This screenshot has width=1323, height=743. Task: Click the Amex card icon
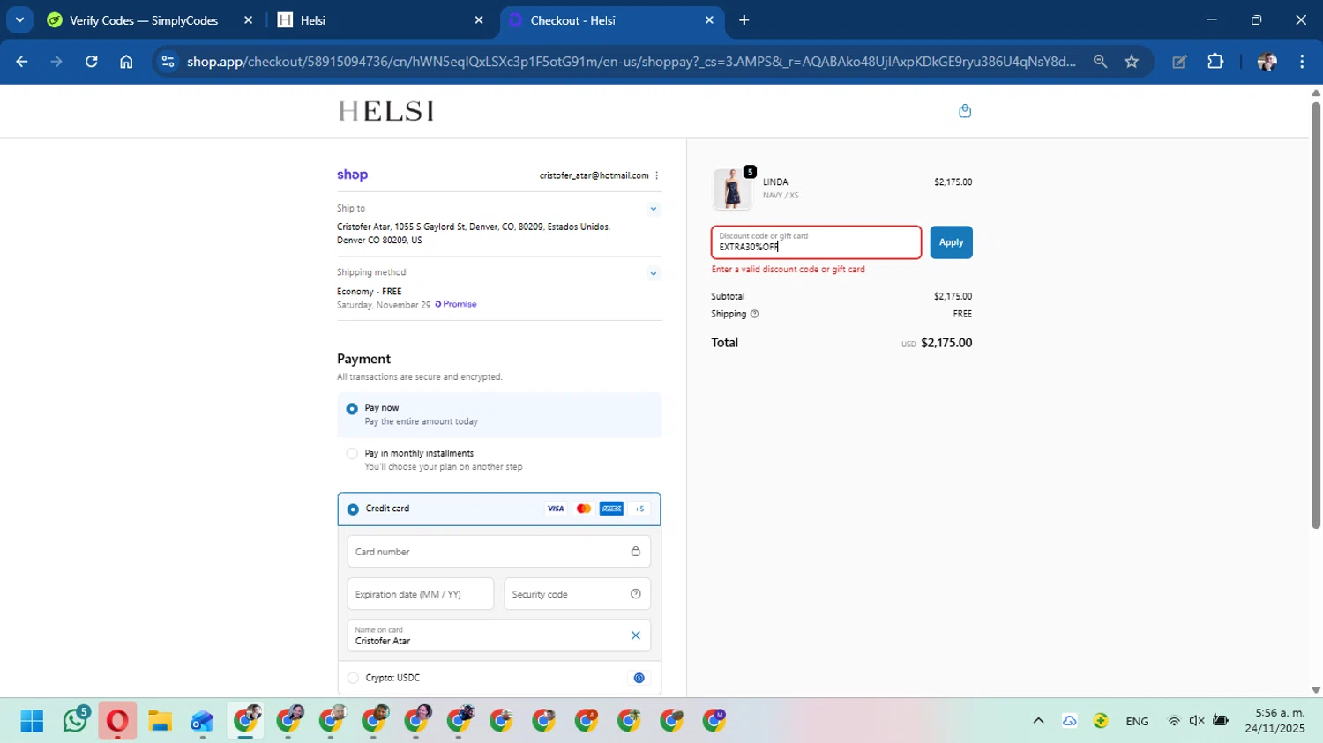coord(611,509)
